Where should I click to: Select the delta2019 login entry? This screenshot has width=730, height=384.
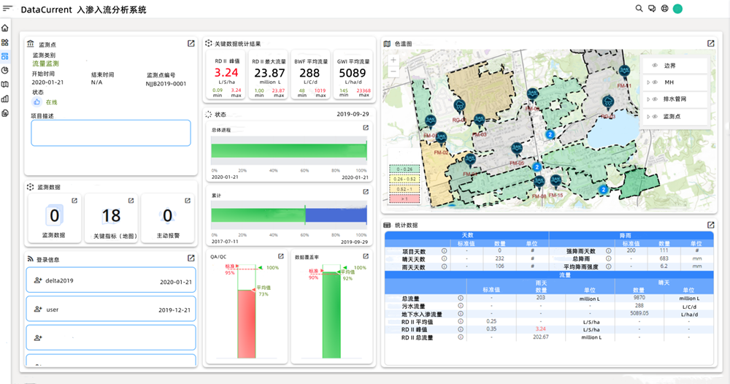coord(111,281)
